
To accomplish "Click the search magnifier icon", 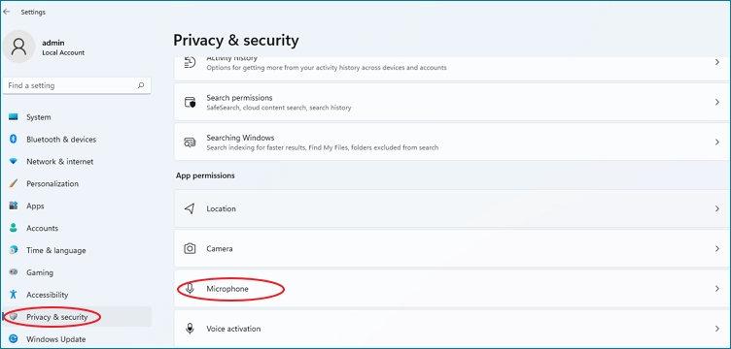I will pos(141,85).
